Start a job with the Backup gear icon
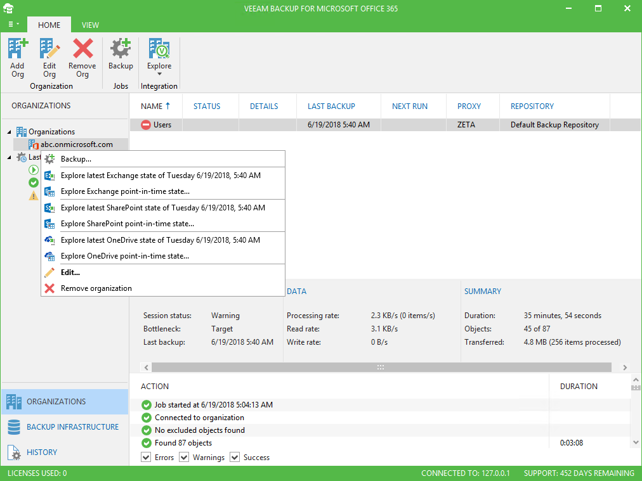Image resolution: width=642 pixels, height=481 pixels. tap(121, 49)
